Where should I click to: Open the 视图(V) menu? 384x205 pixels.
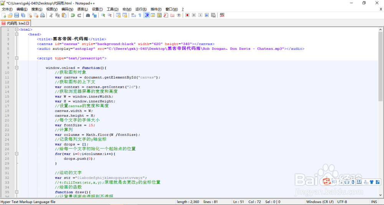52,9
